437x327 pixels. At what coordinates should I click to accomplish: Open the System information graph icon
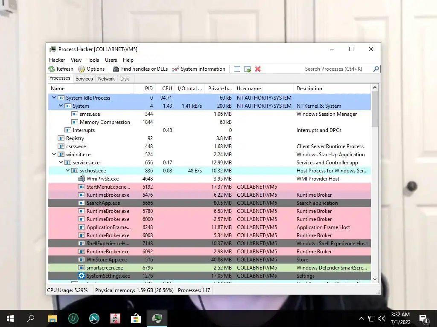pos(175,69)
